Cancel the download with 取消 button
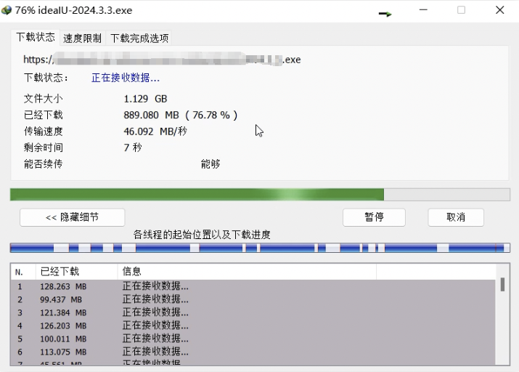The image size is (519, 372). (455, 217)
